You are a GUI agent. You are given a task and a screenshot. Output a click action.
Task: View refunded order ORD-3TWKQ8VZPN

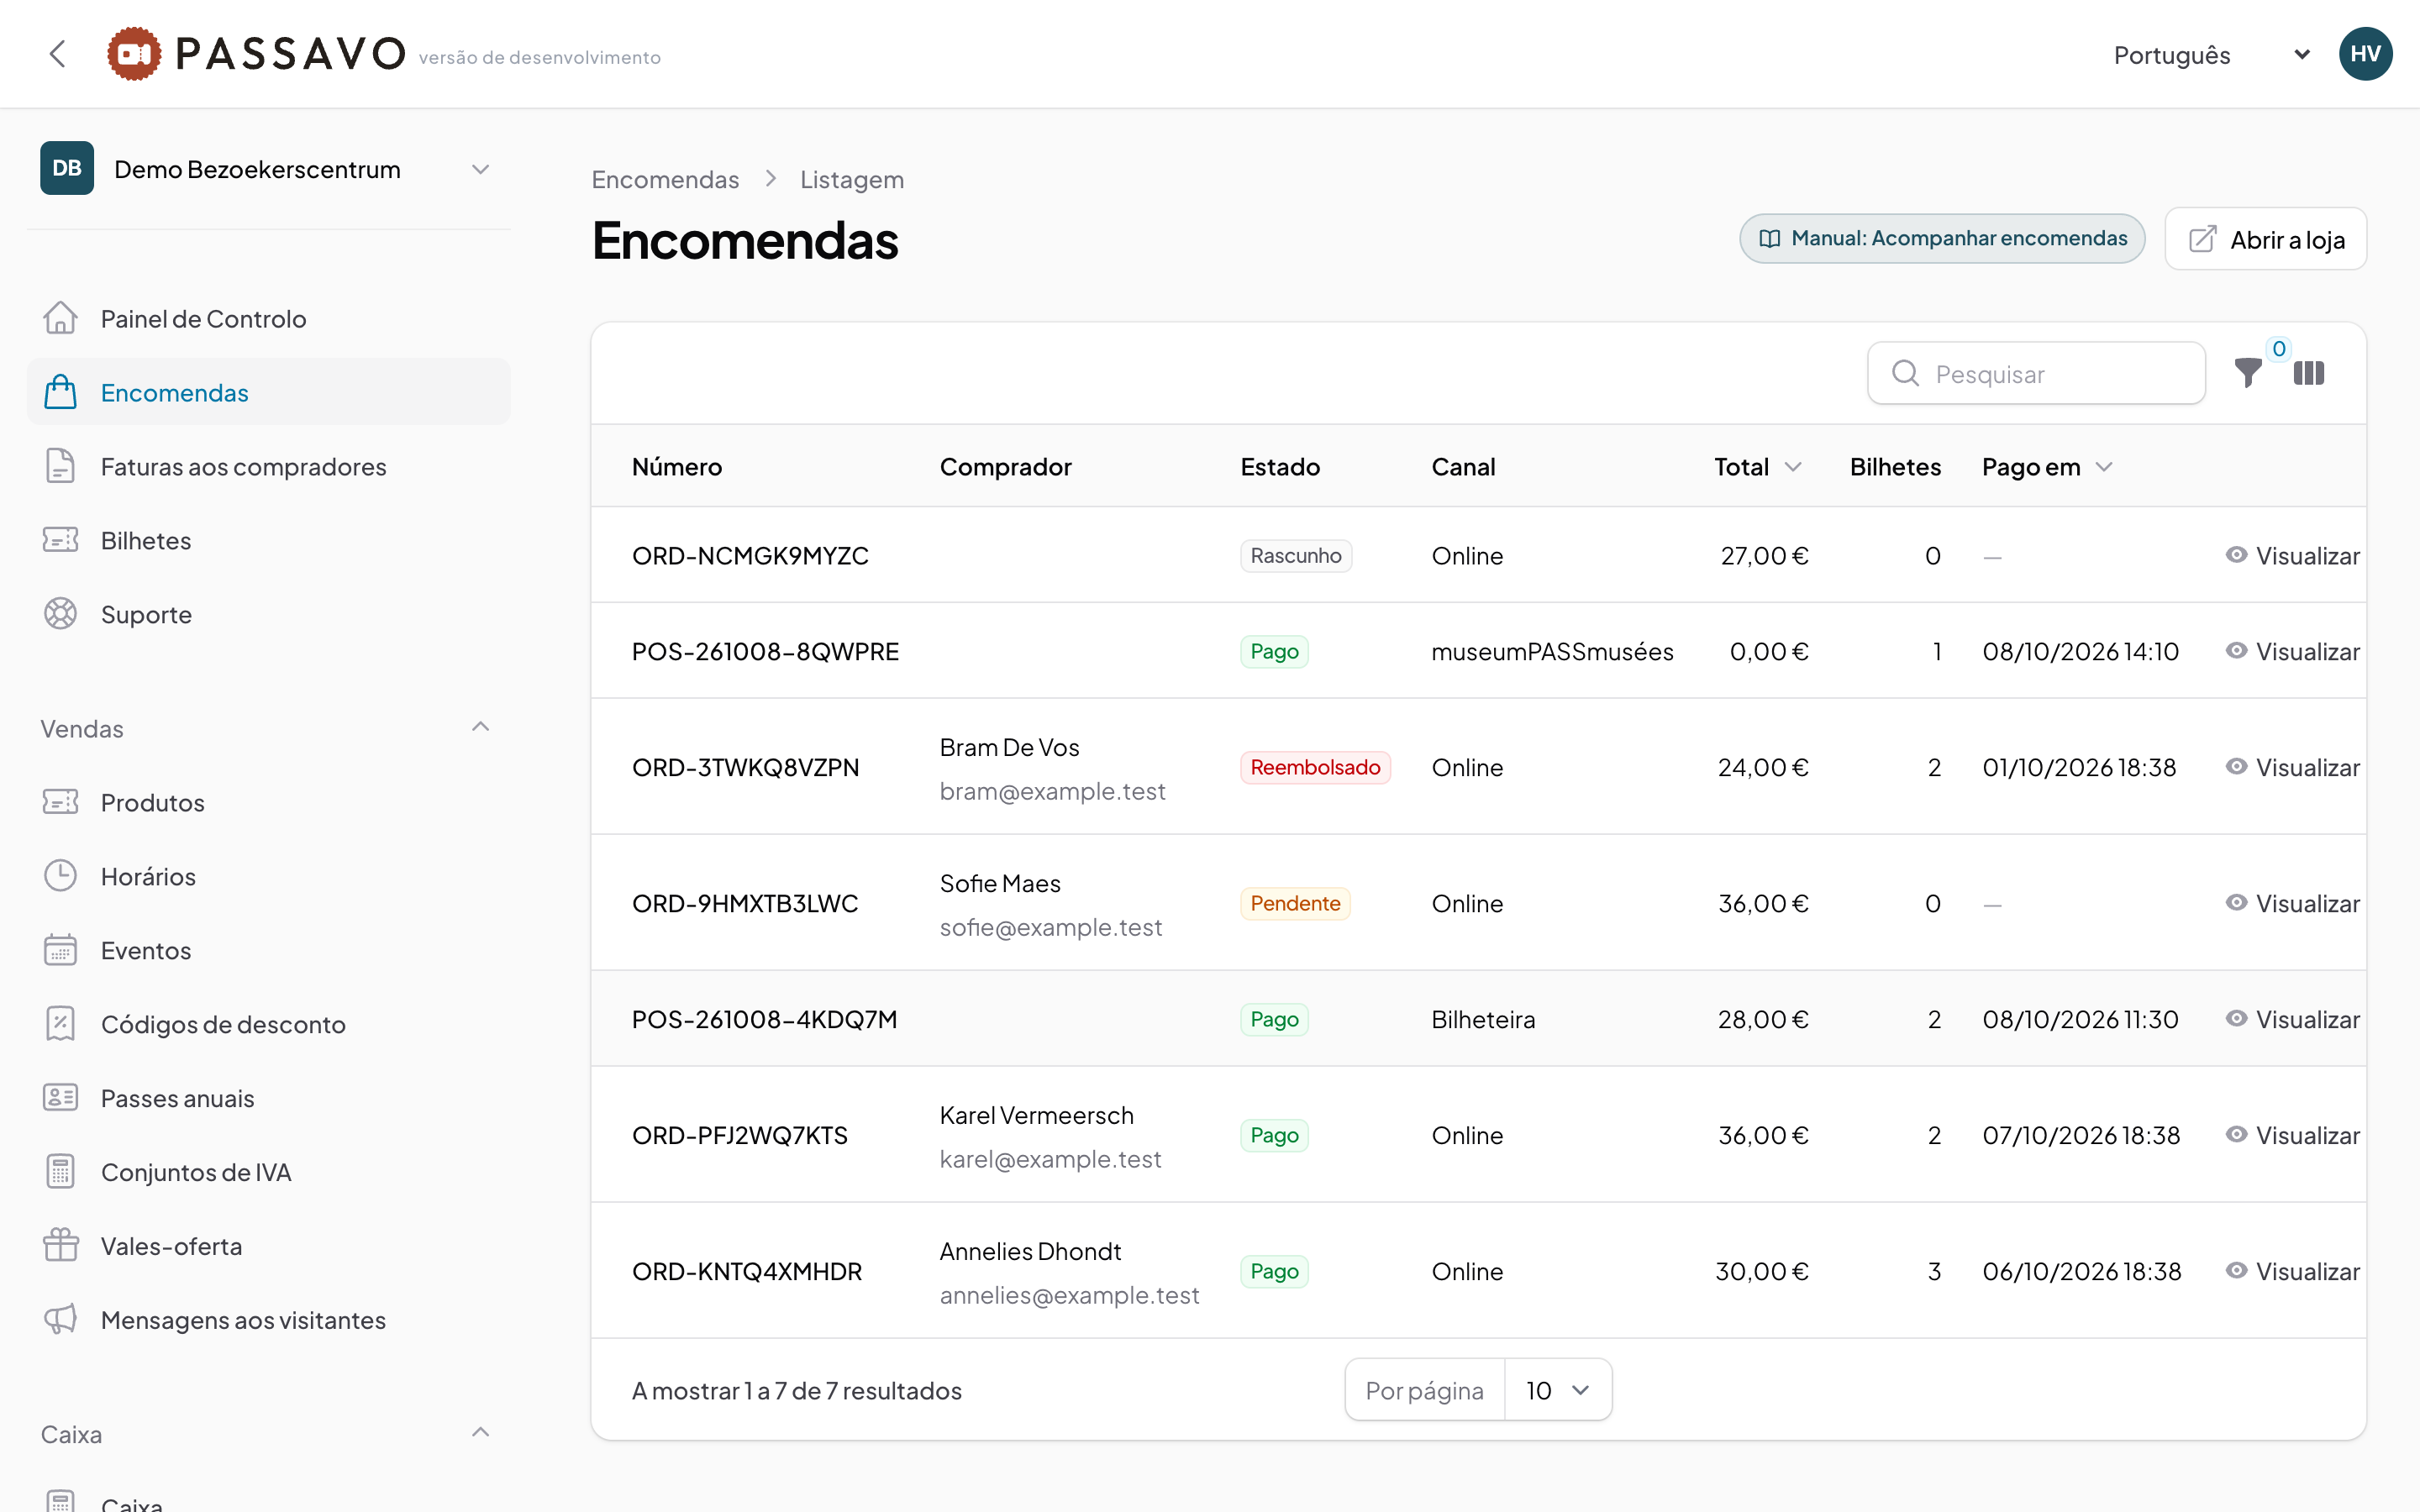click(x=2292, y=767)
